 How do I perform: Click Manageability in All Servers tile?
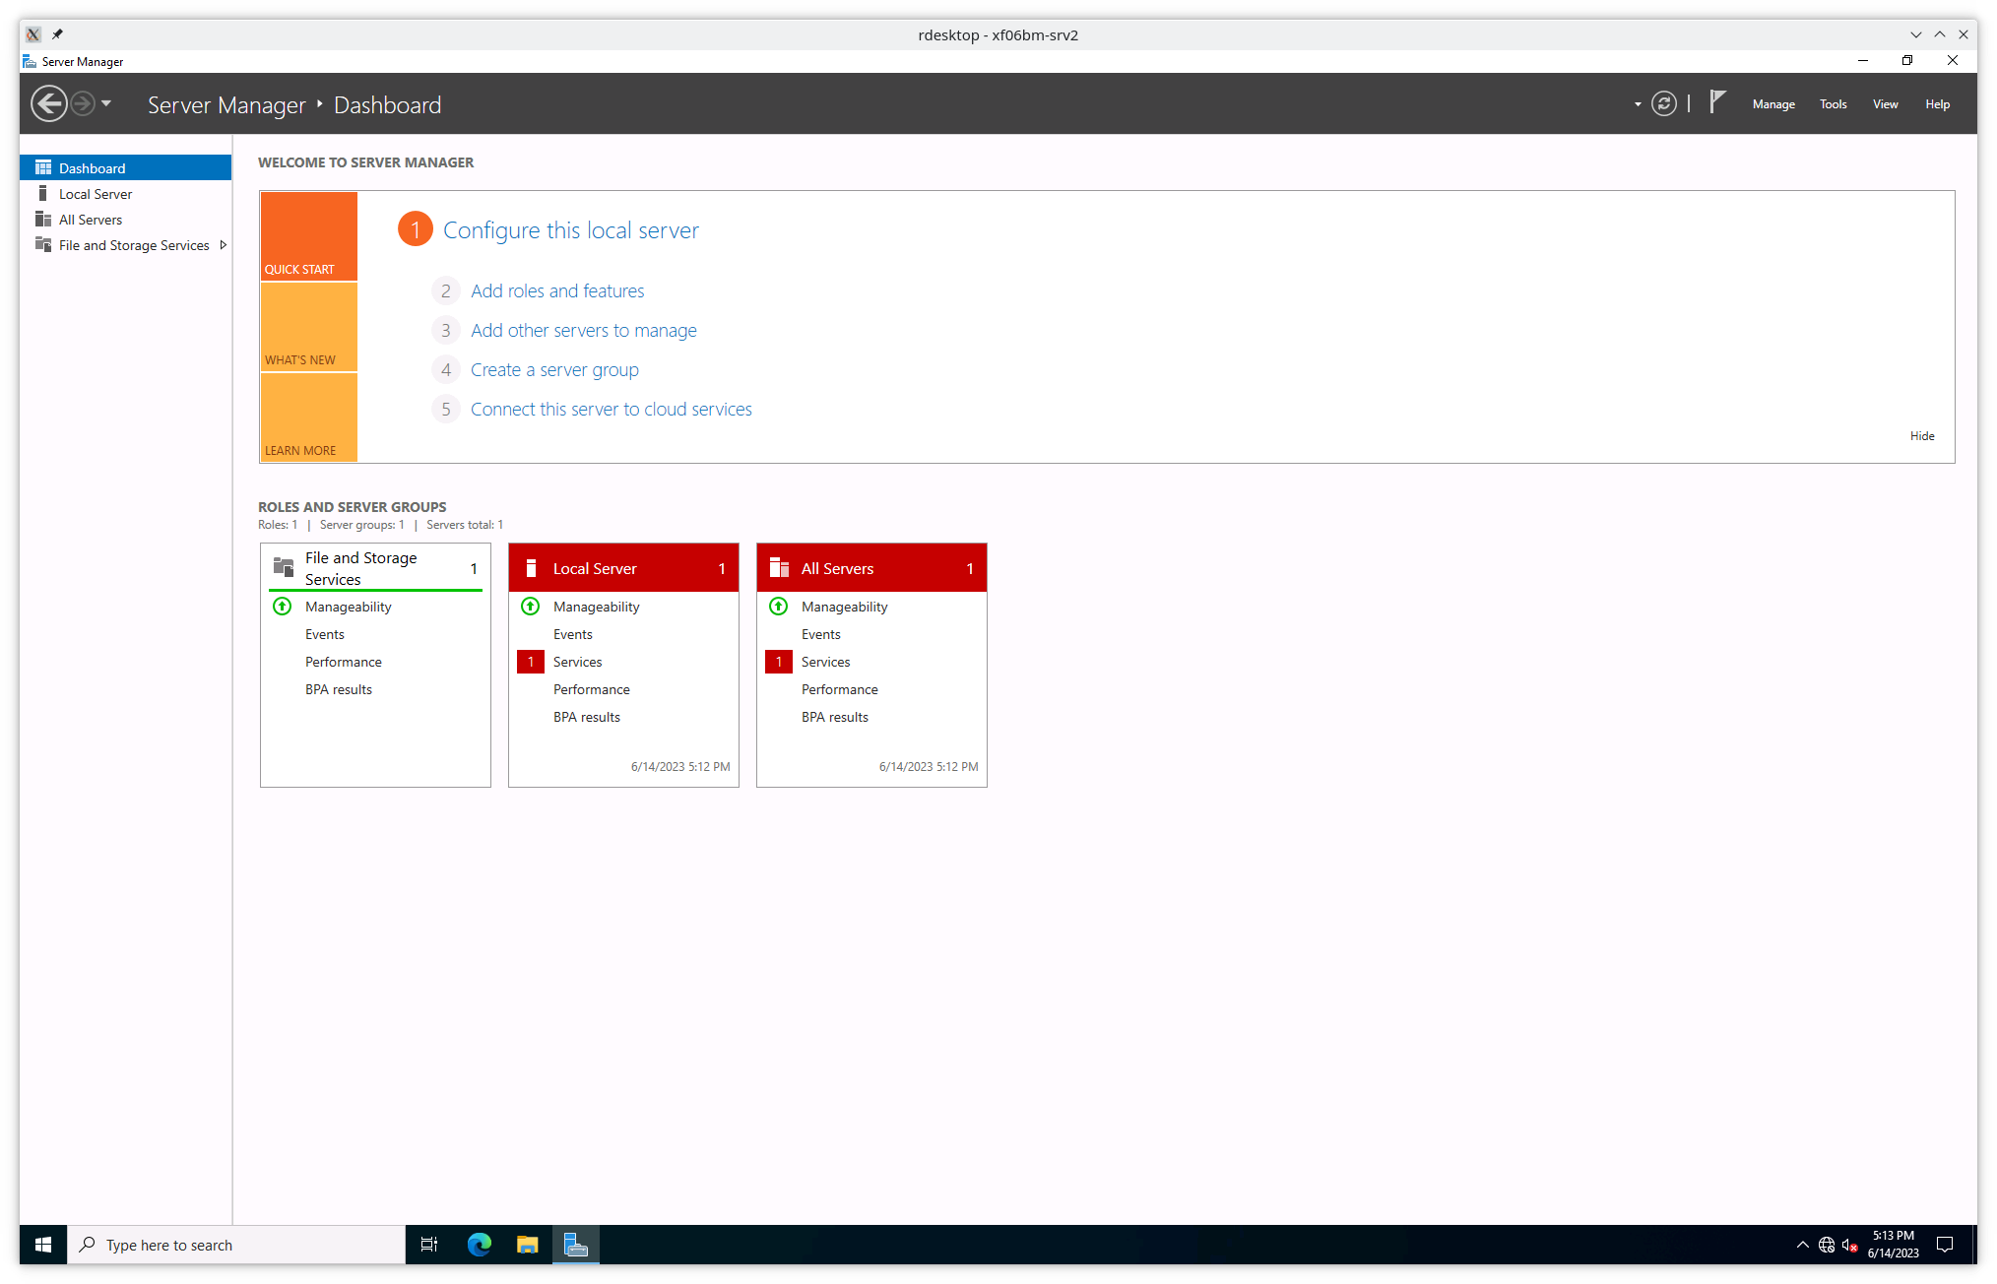click(845, 607)
